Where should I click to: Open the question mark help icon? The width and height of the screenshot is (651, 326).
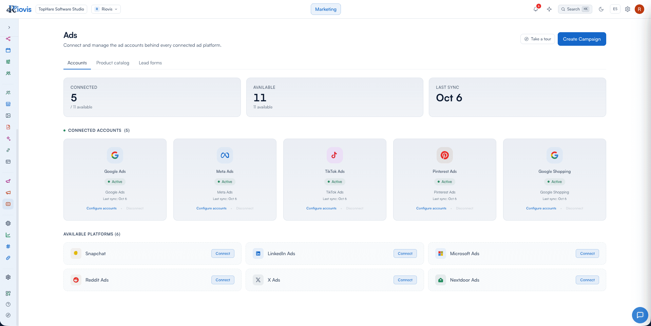coord(8,304)
